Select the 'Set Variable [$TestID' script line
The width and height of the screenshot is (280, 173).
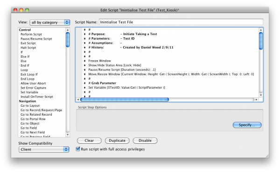point(126,88)
